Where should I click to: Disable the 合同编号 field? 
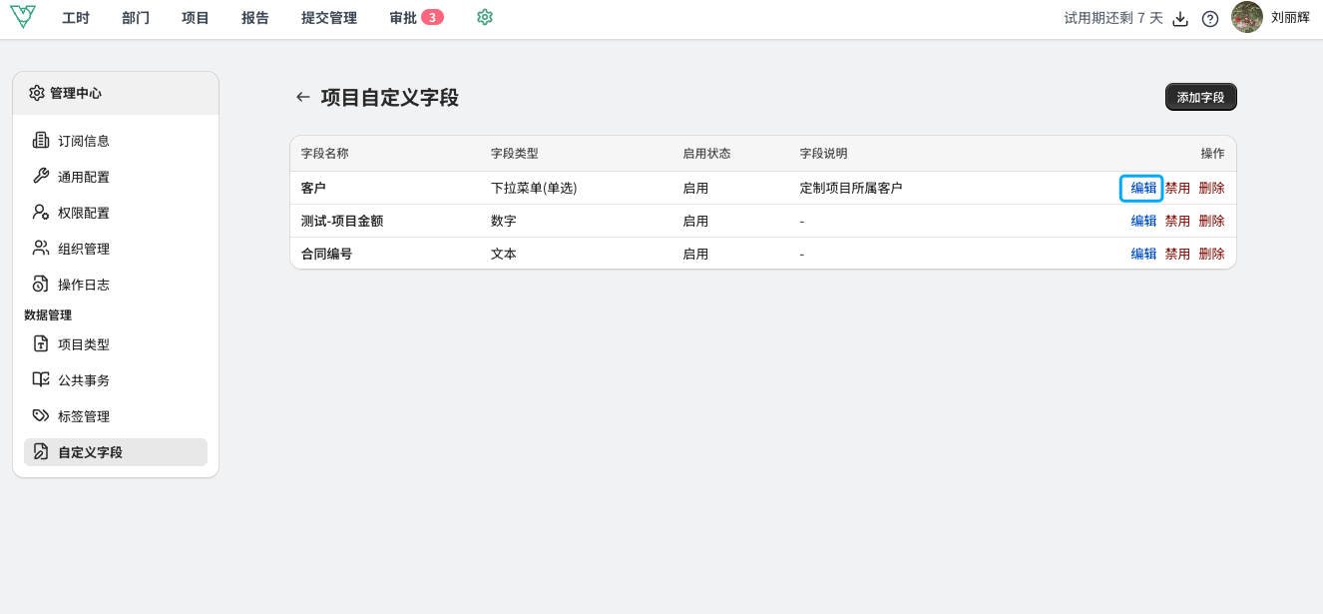1177,254
